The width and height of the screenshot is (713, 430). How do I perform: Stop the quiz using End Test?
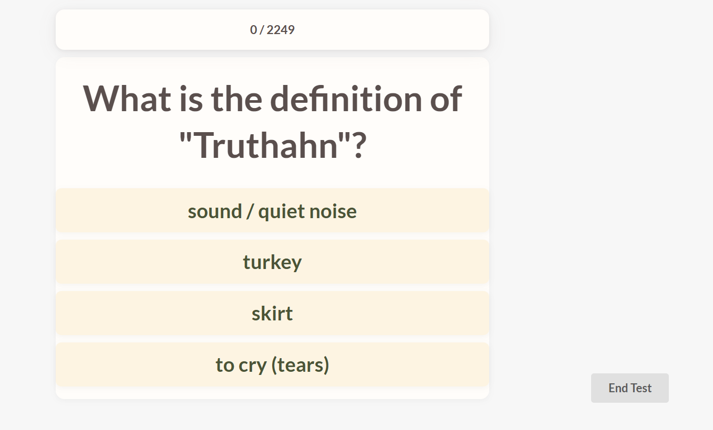point(629,388)
